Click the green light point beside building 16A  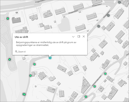(x=95, y=86)
